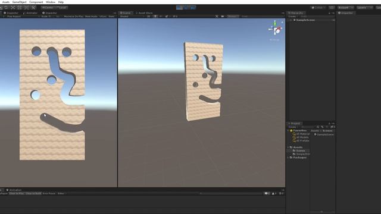Open the SampleScene options menu icon
The width and height of the screenshot is (381, 214).
pos(333,20)
